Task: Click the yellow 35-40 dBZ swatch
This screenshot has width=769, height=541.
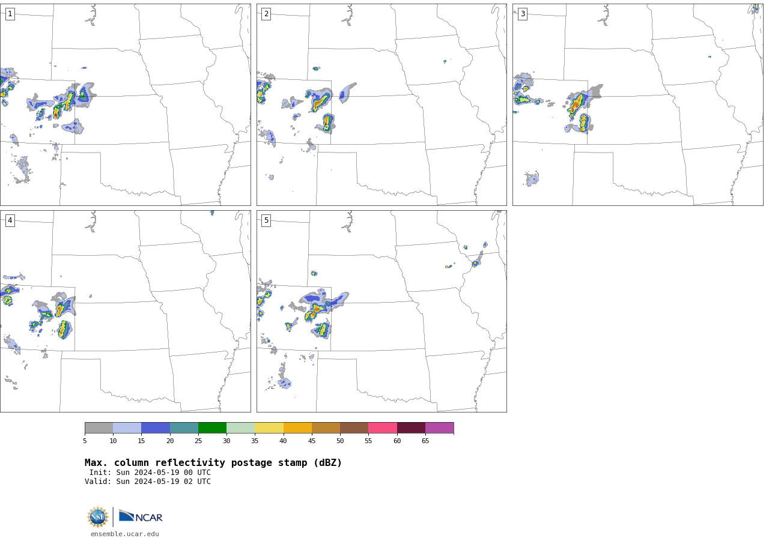Action: (269, 428)
